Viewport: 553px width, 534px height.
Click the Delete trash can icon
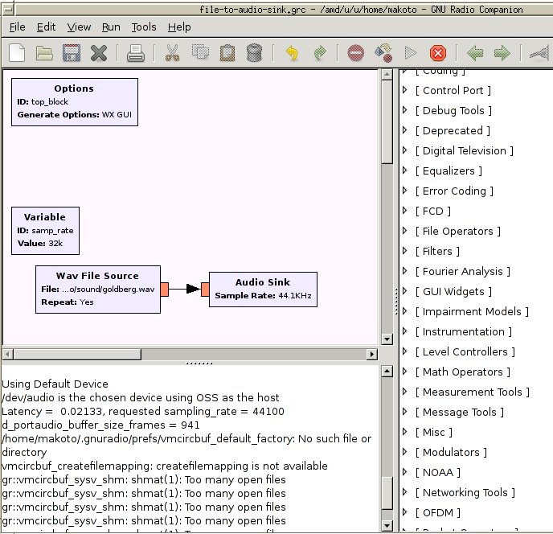click(254, 53)
